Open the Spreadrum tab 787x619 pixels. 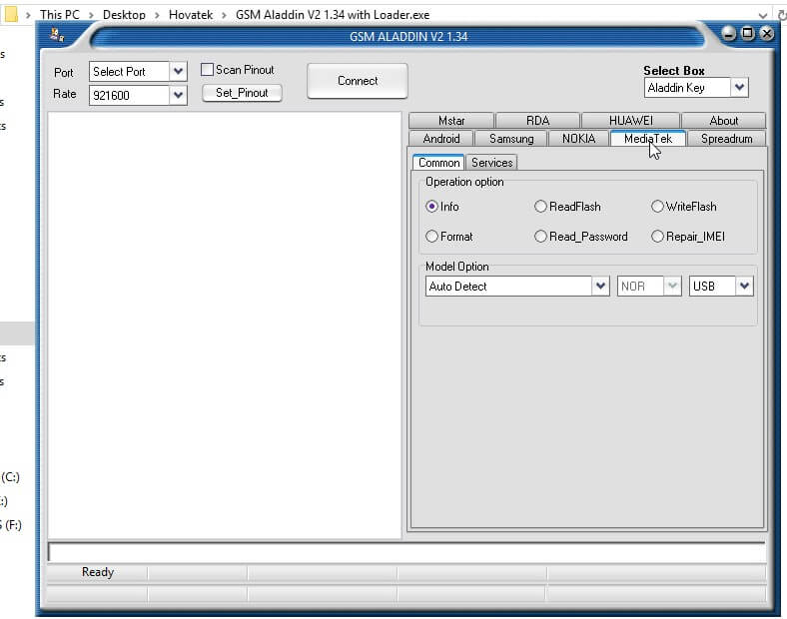click(726, 139)
